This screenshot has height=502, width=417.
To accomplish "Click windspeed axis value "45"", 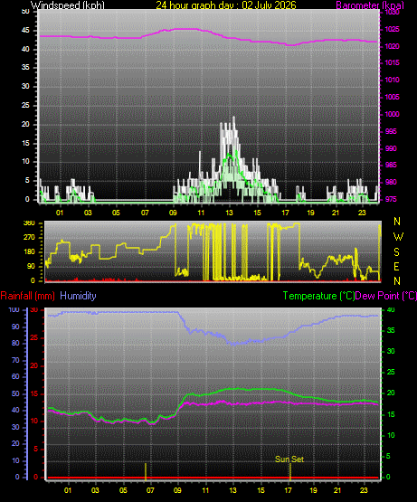I will (x=25, y=31).
